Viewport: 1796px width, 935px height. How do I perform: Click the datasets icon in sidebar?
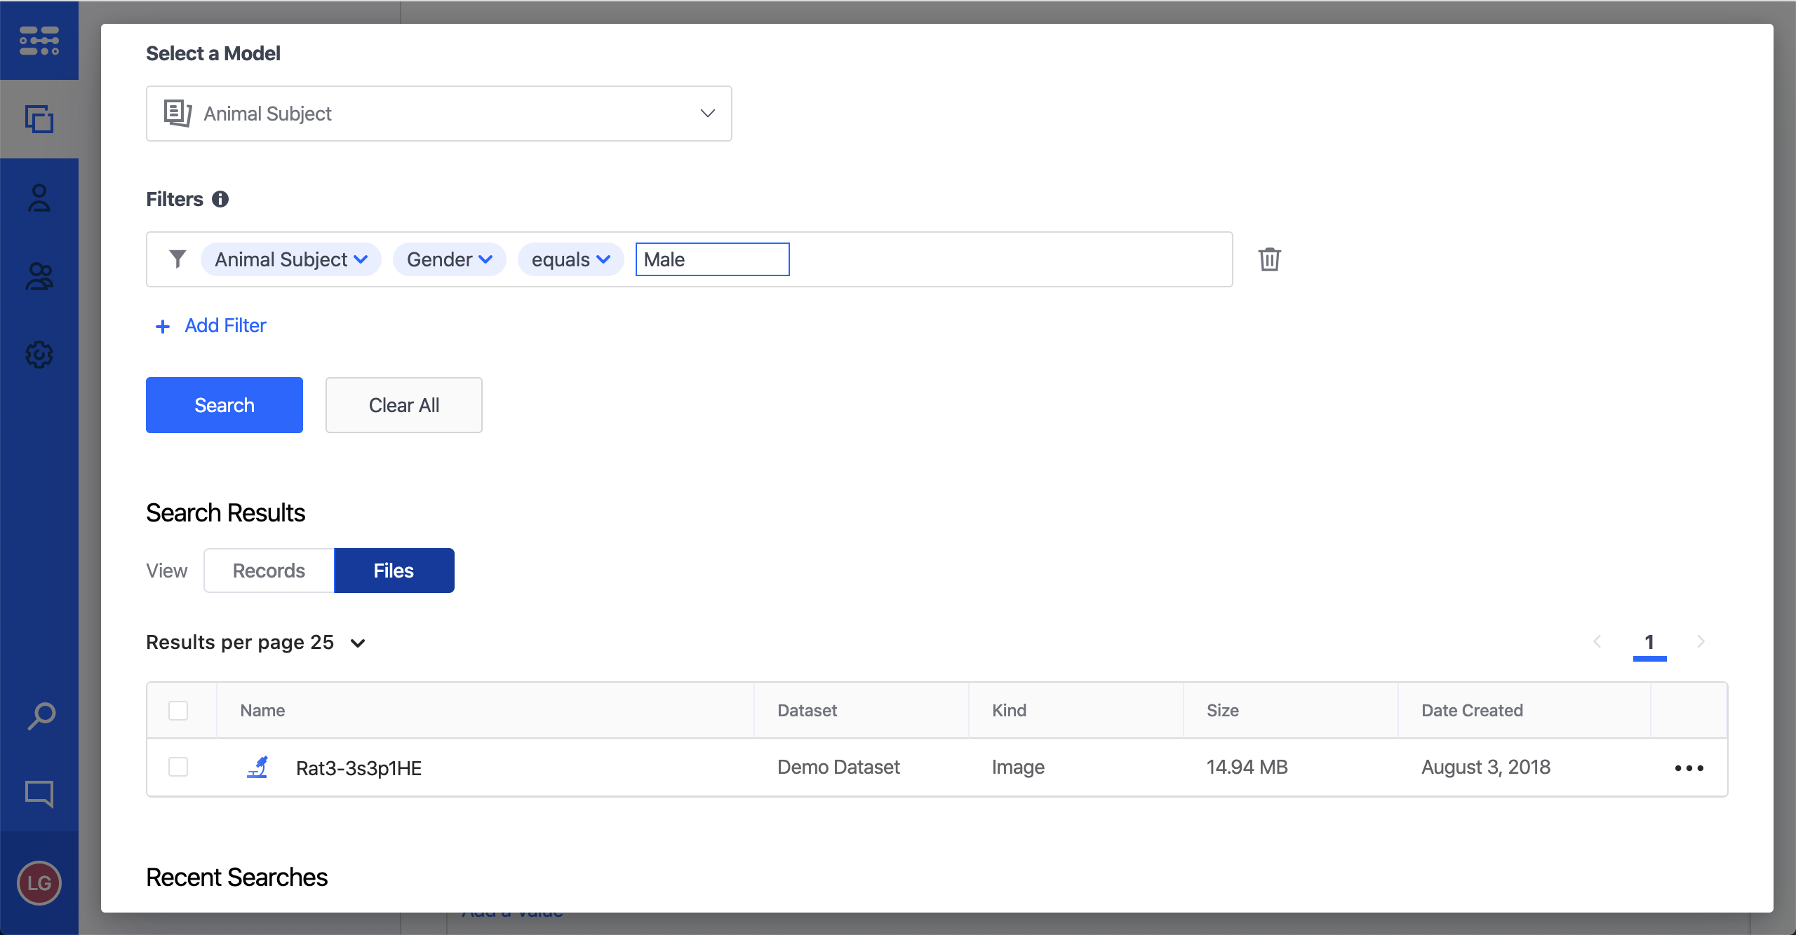click(39, 119)
